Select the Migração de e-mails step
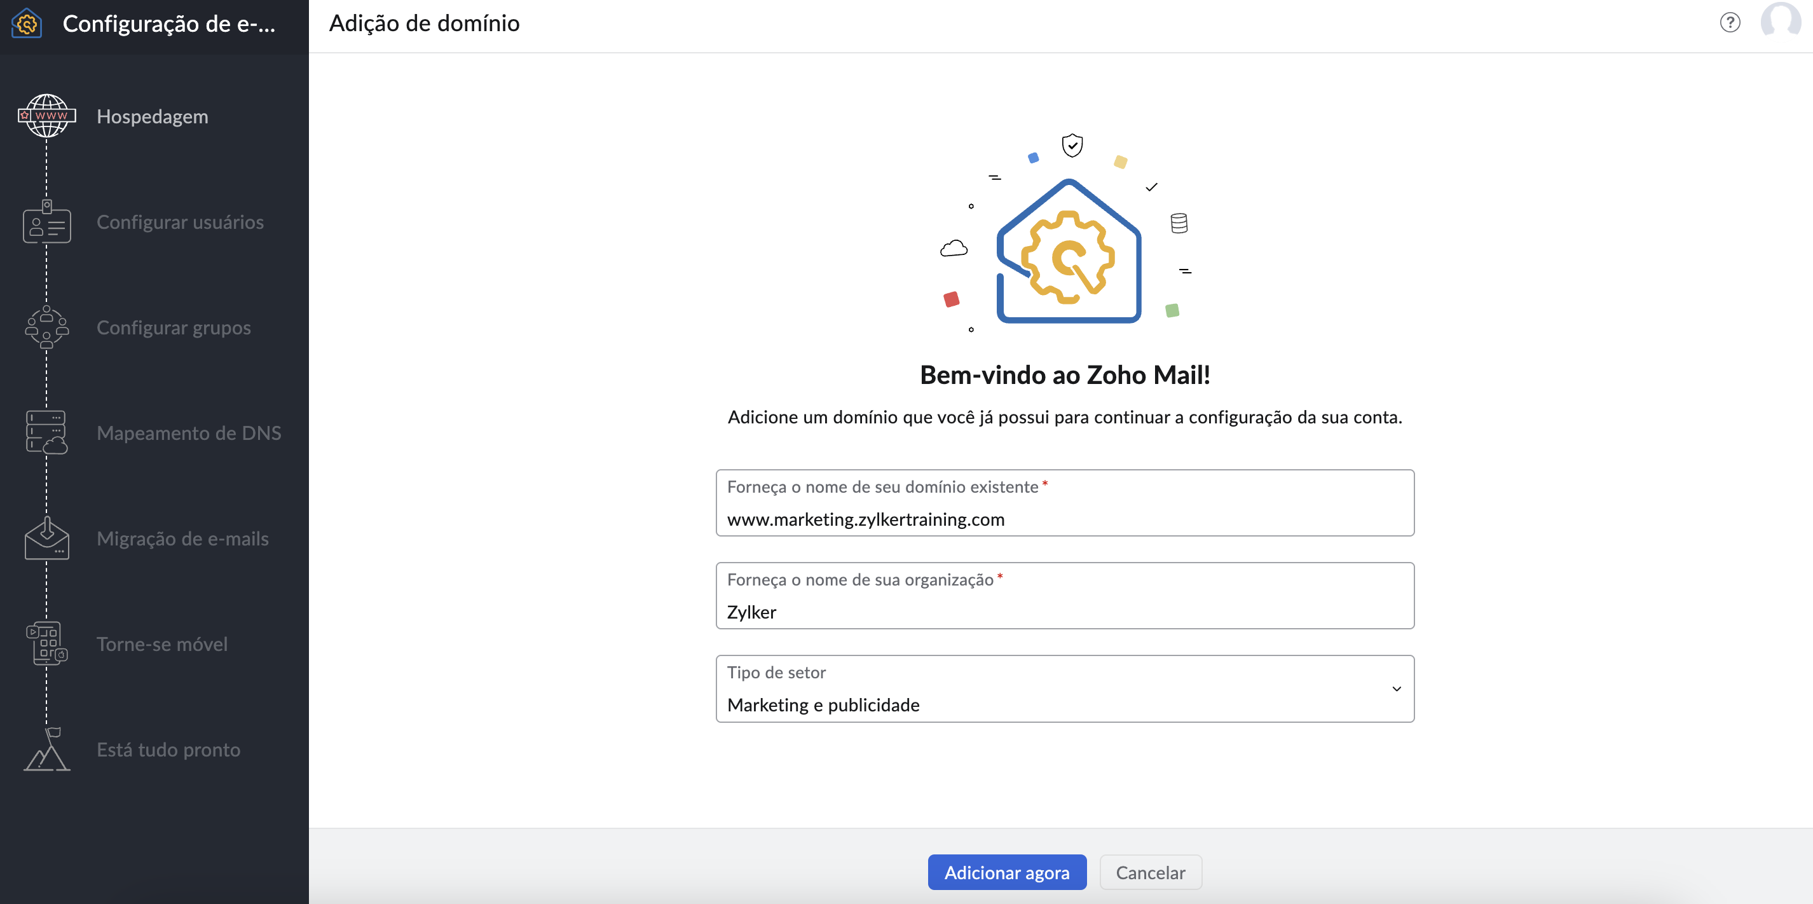The image size is (1813, 904). [x=182, y=538]
